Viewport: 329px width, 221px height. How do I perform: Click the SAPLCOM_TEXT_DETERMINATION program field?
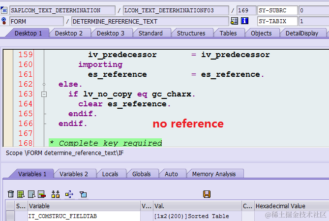[x=62, y=10]
